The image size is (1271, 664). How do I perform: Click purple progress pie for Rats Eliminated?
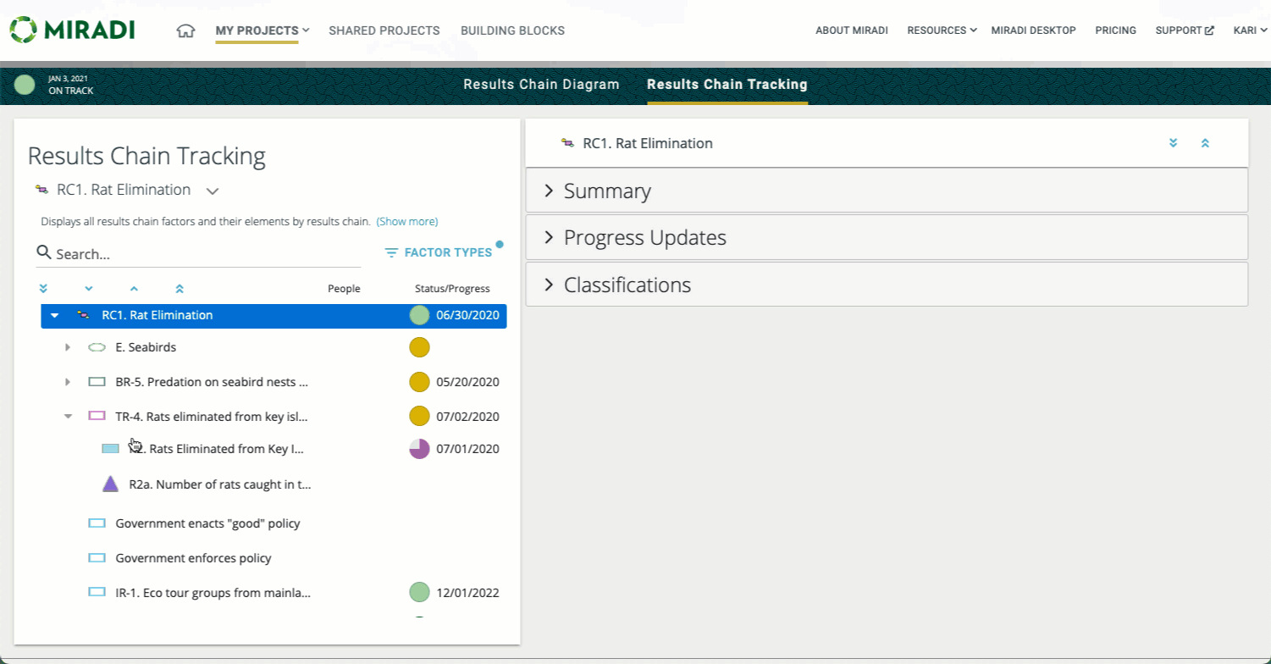pos(419,449)
